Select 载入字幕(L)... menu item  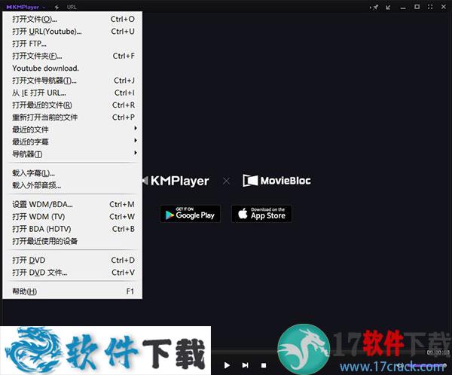72,173
